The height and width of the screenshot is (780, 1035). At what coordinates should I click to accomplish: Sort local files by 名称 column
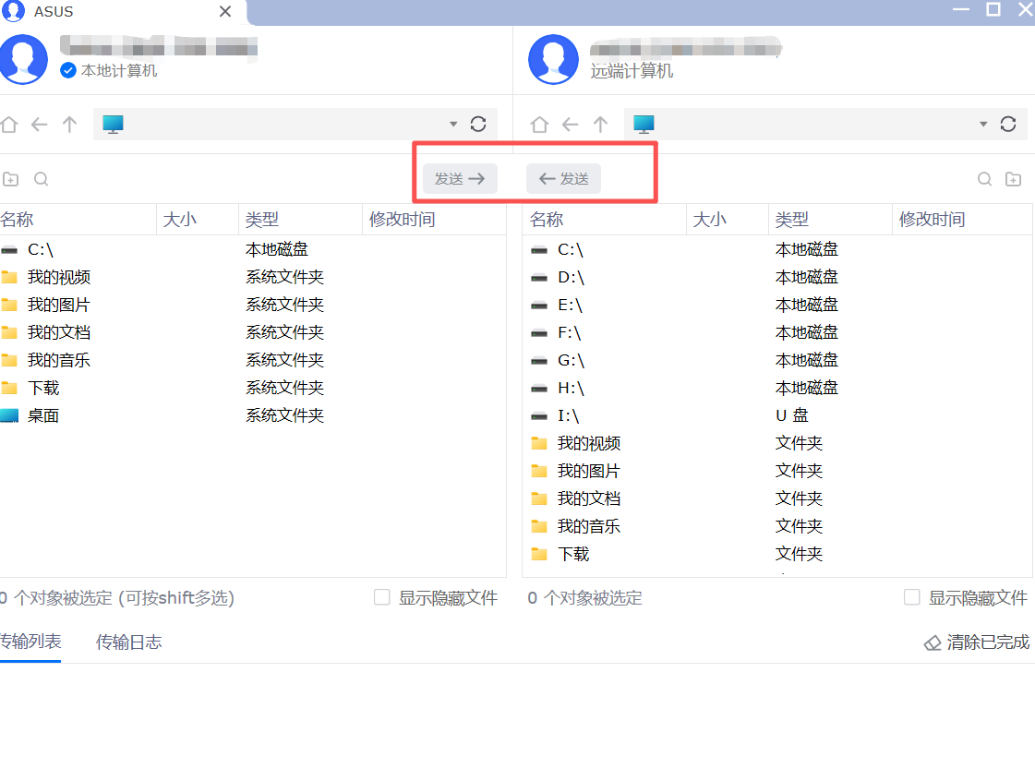pyautogui.click(x=78, y=220)
